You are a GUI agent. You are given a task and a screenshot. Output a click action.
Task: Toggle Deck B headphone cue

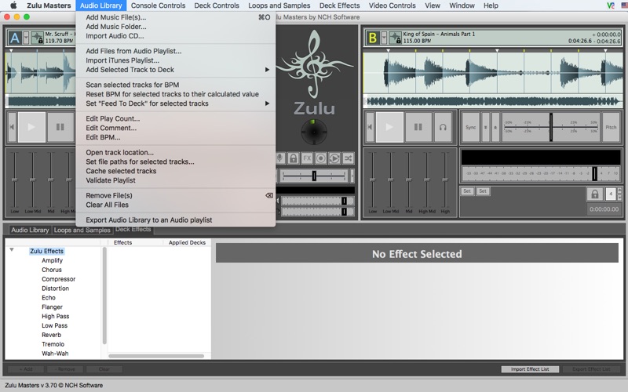(443, 127)
